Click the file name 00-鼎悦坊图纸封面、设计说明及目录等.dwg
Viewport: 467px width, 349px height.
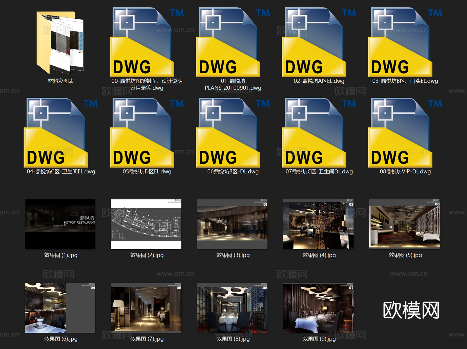pos(147,84)
